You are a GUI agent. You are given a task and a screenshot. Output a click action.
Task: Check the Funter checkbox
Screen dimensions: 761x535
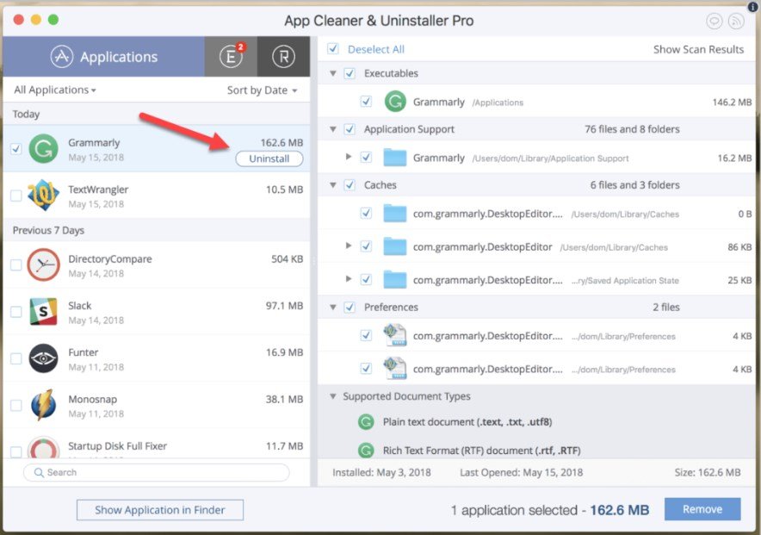click(16, 358)
